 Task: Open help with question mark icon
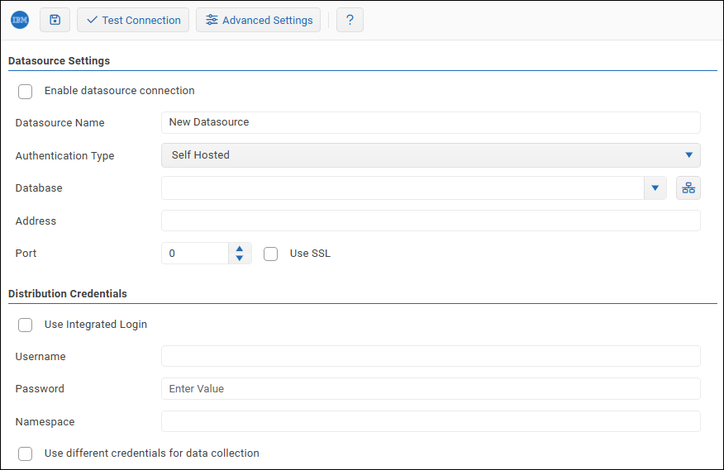[350, 20]
